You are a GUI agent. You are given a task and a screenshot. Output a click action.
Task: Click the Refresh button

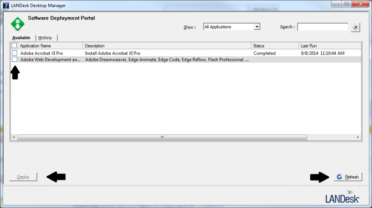point(348,177)
